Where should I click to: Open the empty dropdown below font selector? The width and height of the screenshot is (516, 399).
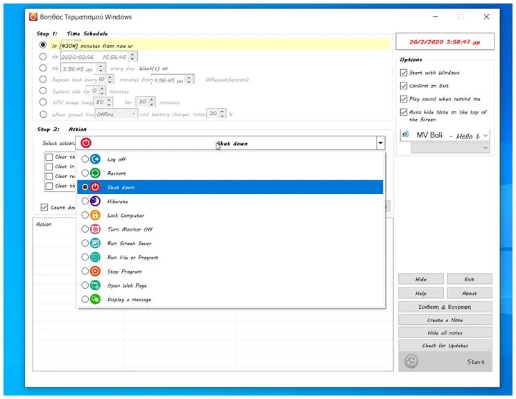click(451, 148)
